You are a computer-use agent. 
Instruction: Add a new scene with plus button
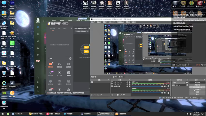[x=92, y=95]
